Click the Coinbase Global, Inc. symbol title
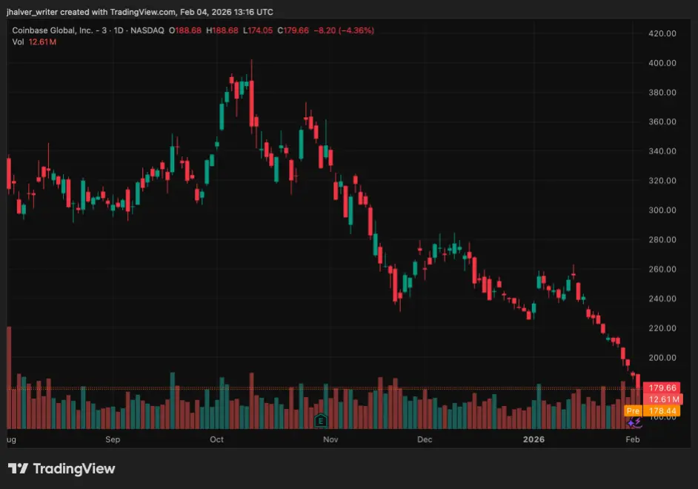Viewport: 698px width, 489px height. pyautogui.click(x=53, y=30)
